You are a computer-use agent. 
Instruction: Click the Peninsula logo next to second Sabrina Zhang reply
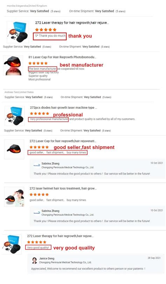tap(37, 213)
